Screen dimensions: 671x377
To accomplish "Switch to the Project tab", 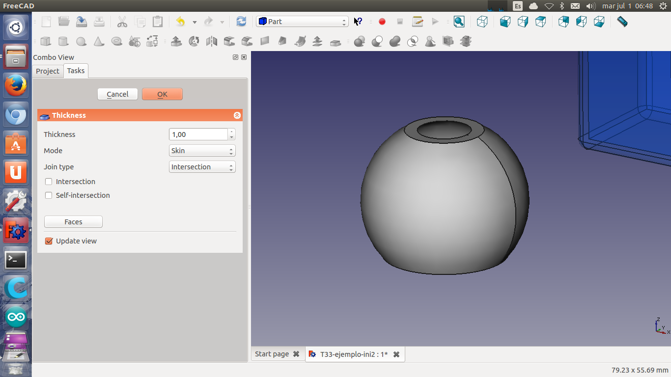I will (48, 71).
